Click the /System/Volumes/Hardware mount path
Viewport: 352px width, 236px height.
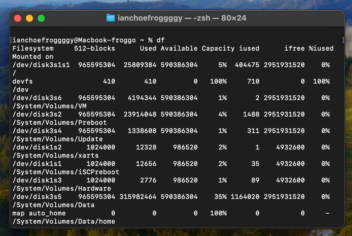click(x=62, y=188)
